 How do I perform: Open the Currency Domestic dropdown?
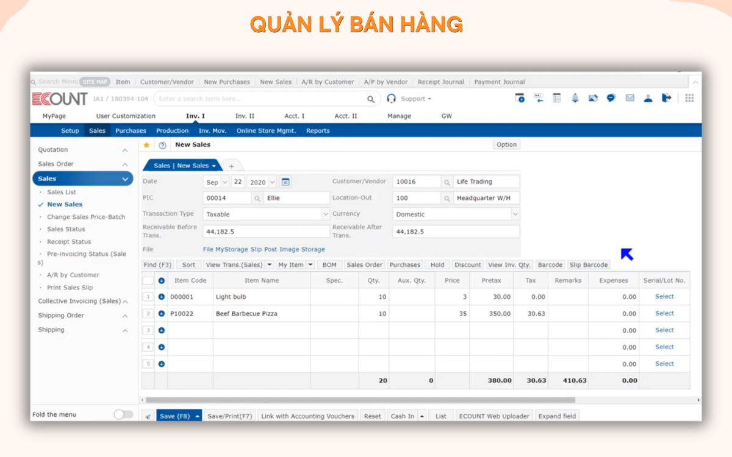pyautogui.click(x=456, y=214)
